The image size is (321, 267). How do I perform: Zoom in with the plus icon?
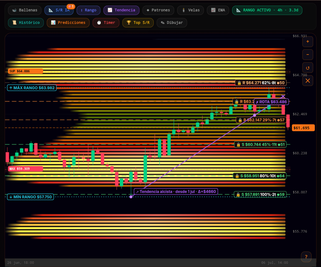(x=308, y=42)
